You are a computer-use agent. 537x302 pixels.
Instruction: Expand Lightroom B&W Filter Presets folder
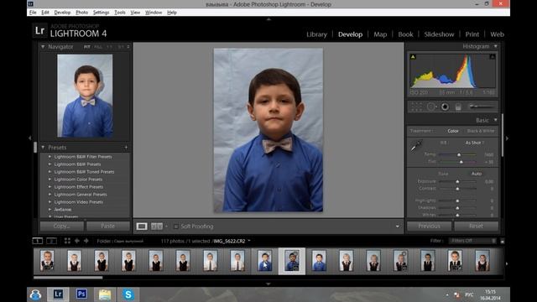(50, 157)
